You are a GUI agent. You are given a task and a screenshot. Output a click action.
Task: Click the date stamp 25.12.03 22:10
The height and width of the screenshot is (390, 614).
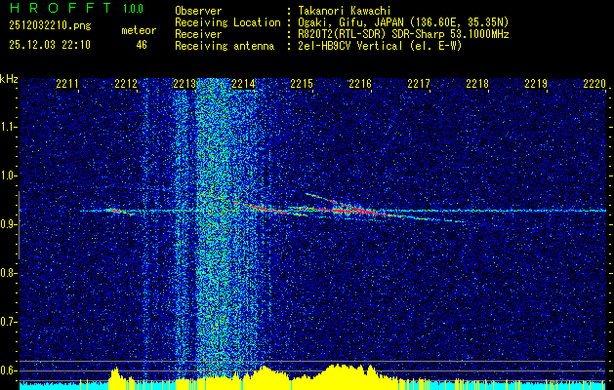pyautogui.click(x=50, y=45)
